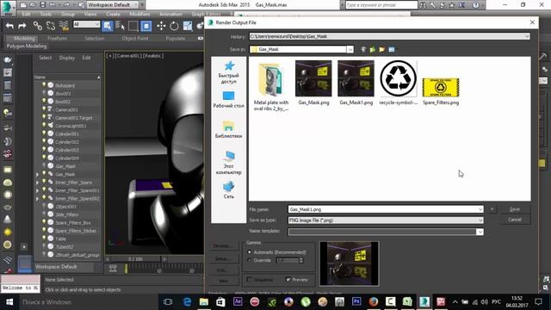The image size is (551, 310).
Task: Click the Undo arrow in 3ds Max toolbar
Action: tap(9, 26)
